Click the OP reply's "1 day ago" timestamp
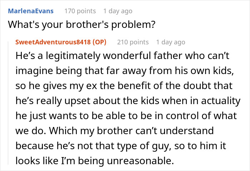Screen dimensions: 250x171 click(171, 42)
